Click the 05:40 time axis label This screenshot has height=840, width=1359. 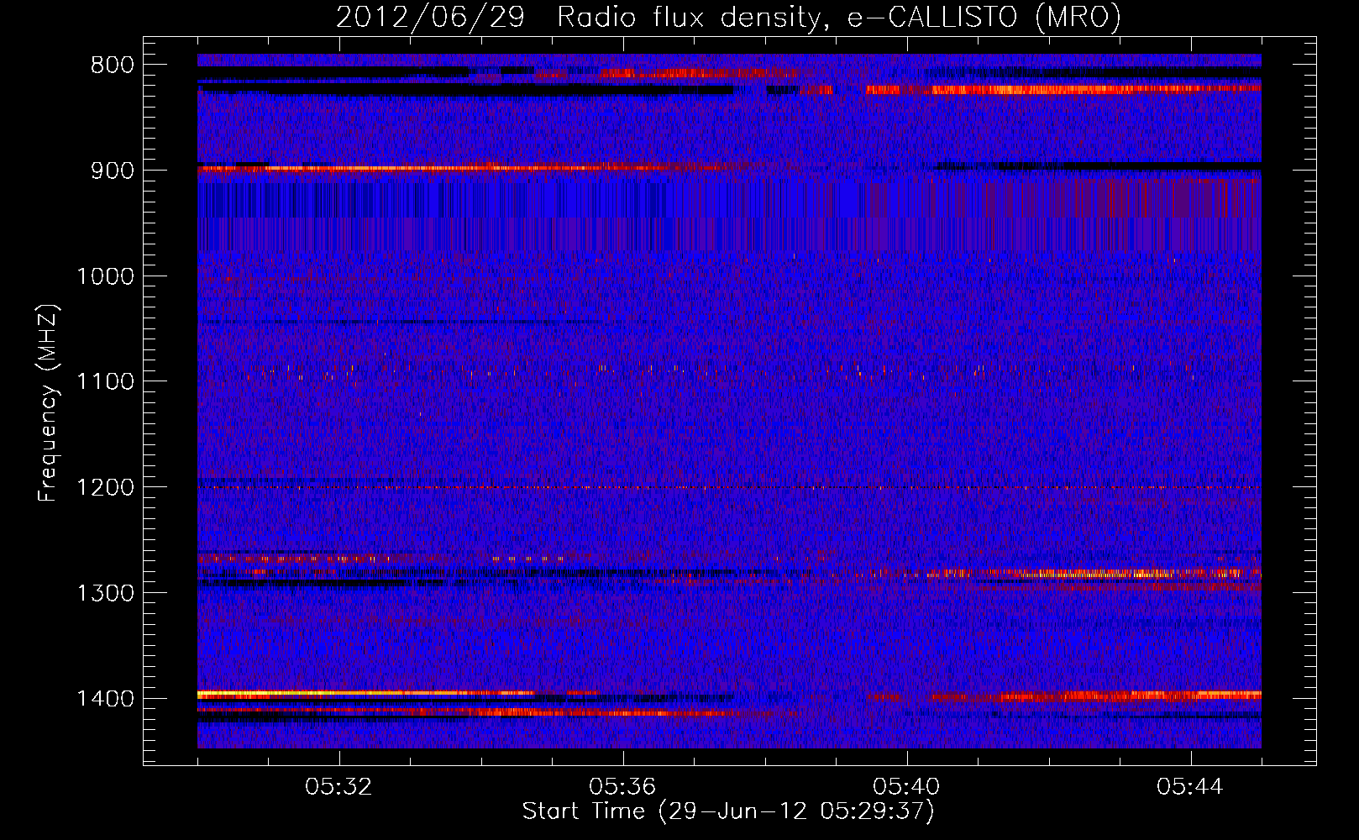click(906, 787)
